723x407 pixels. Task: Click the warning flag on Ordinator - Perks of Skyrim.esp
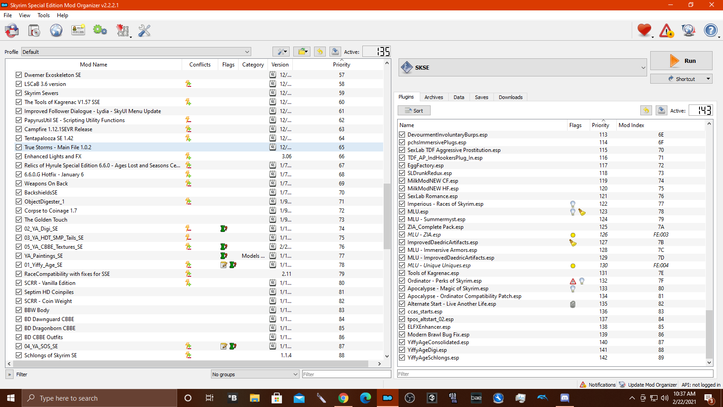point(573,281)
